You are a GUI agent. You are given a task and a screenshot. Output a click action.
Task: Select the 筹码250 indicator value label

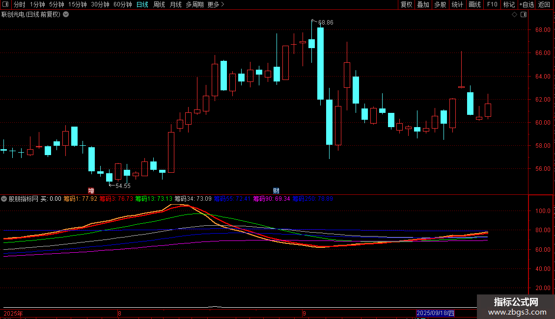coord(312,199)
